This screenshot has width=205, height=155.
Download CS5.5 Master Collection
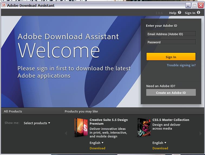click(x=160, y=148)
